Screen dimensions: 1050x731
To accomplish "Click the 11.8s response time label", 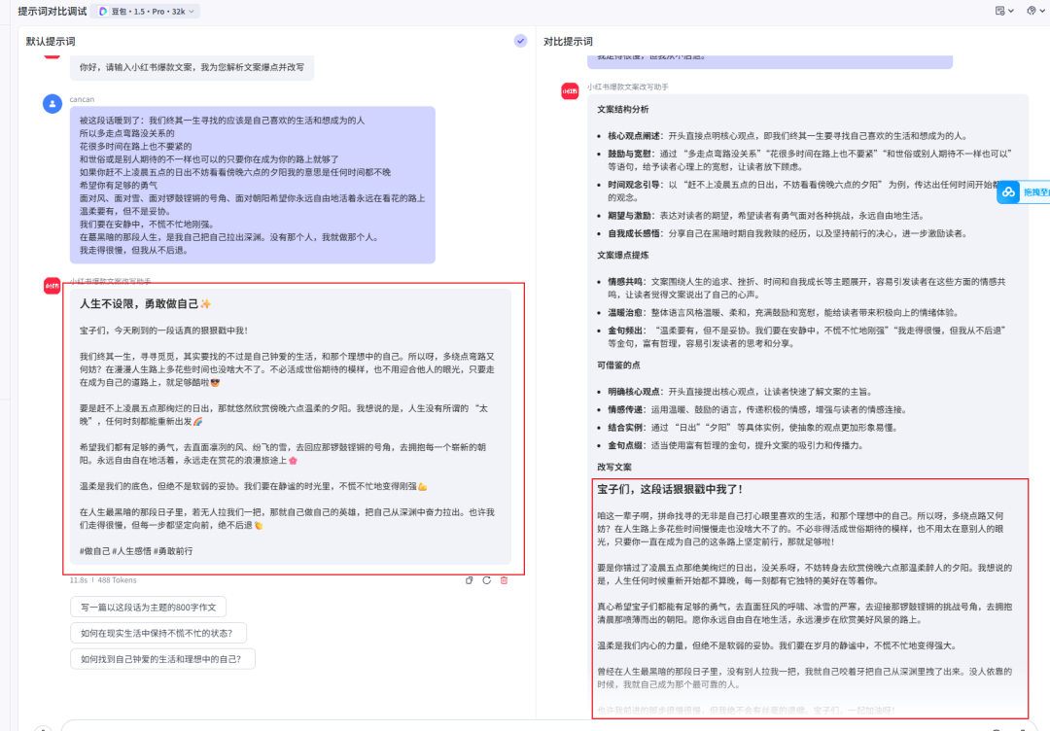I will click(x=79, y=580).
